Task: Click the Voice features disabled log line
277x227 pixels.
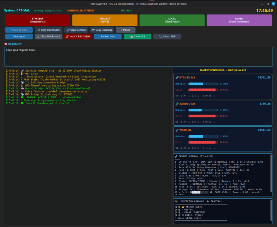Action: [47, 91]
